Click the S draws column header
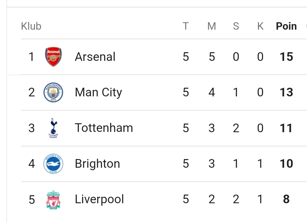Screen dimensions: 307x223 236,26
